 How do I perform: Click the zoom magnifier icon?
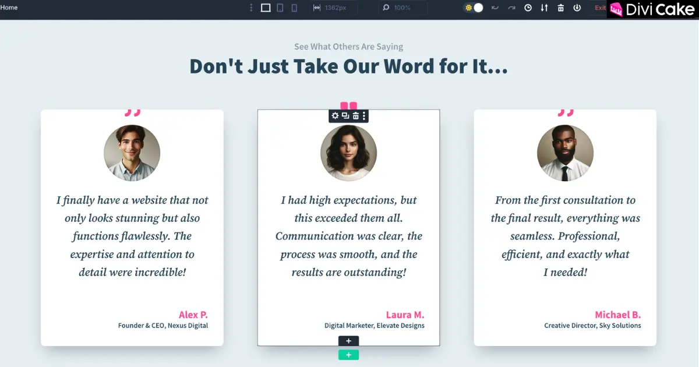(386, 8)
